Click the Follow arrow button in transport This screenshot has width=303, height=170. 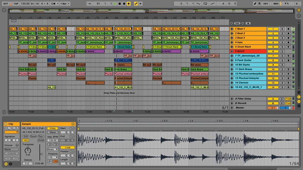pos(89,4)
